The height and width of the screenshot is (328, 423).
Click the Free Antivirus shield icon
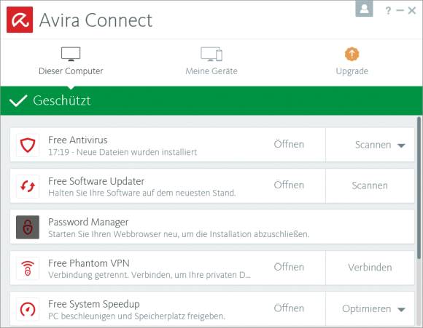28,145
